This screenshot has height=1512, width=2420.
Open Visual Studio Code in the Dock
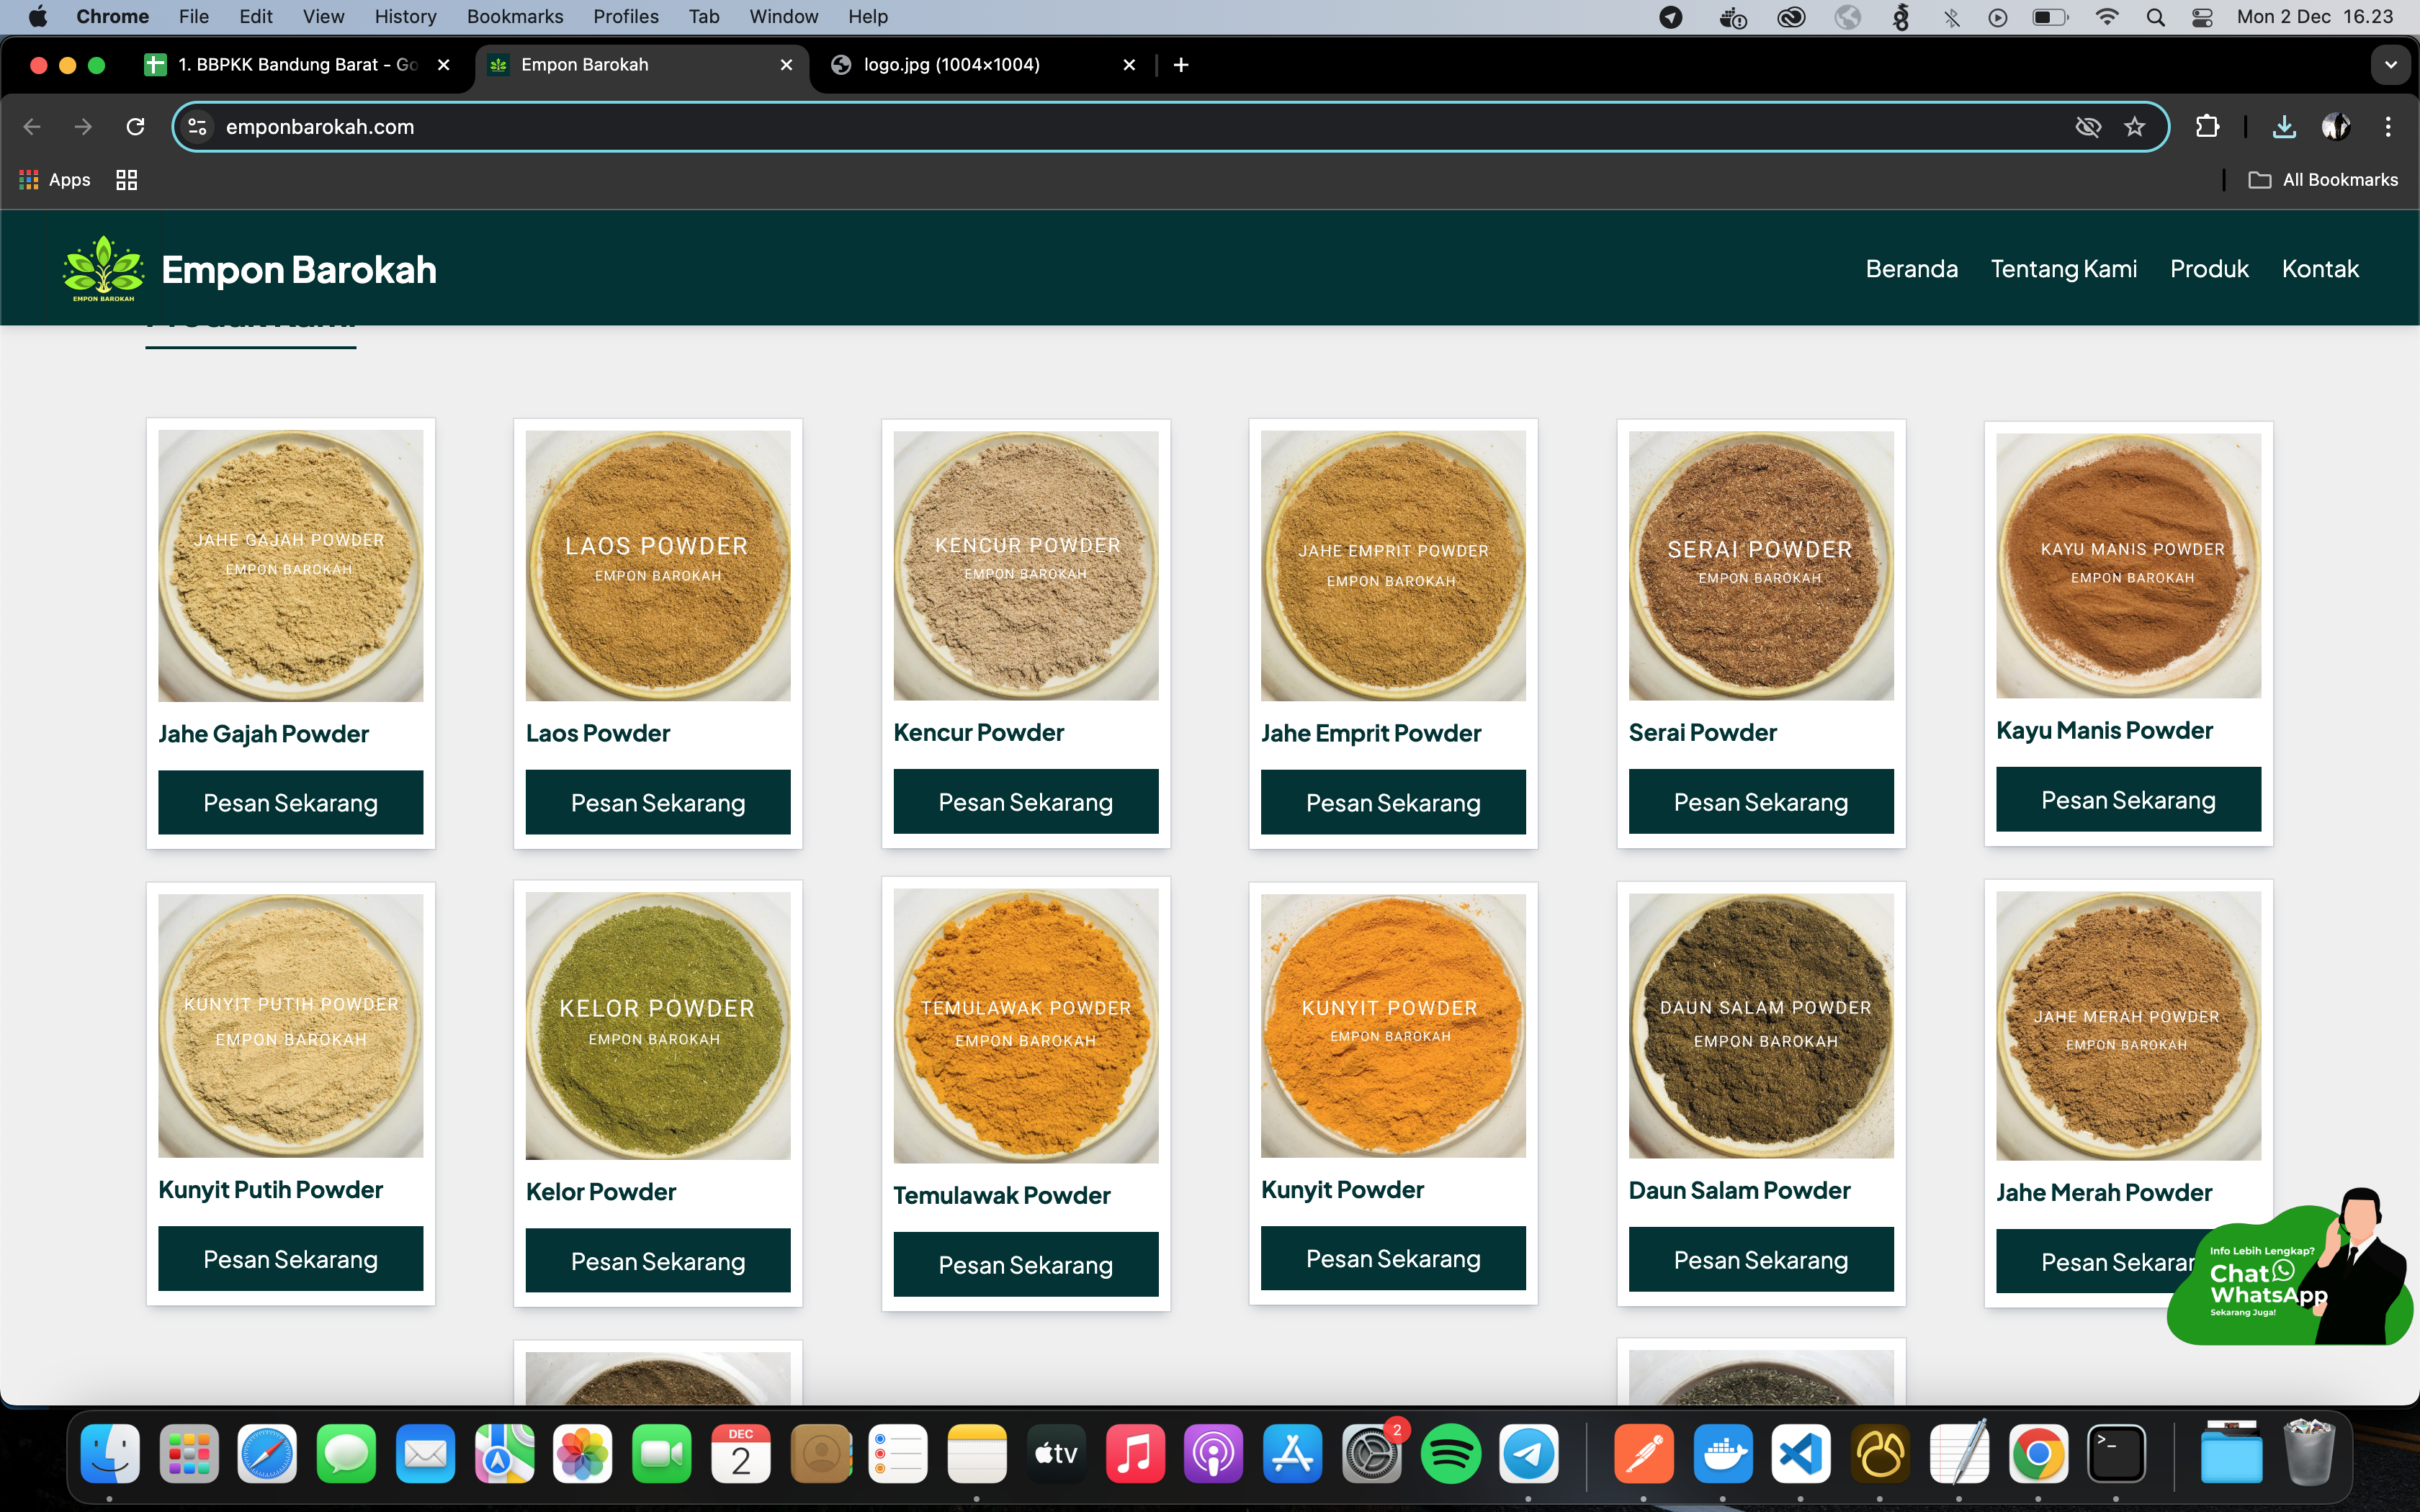pos(1801,1453)
